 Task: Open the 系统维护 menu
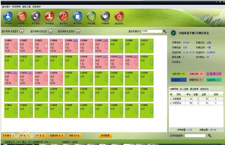point(37,7)
